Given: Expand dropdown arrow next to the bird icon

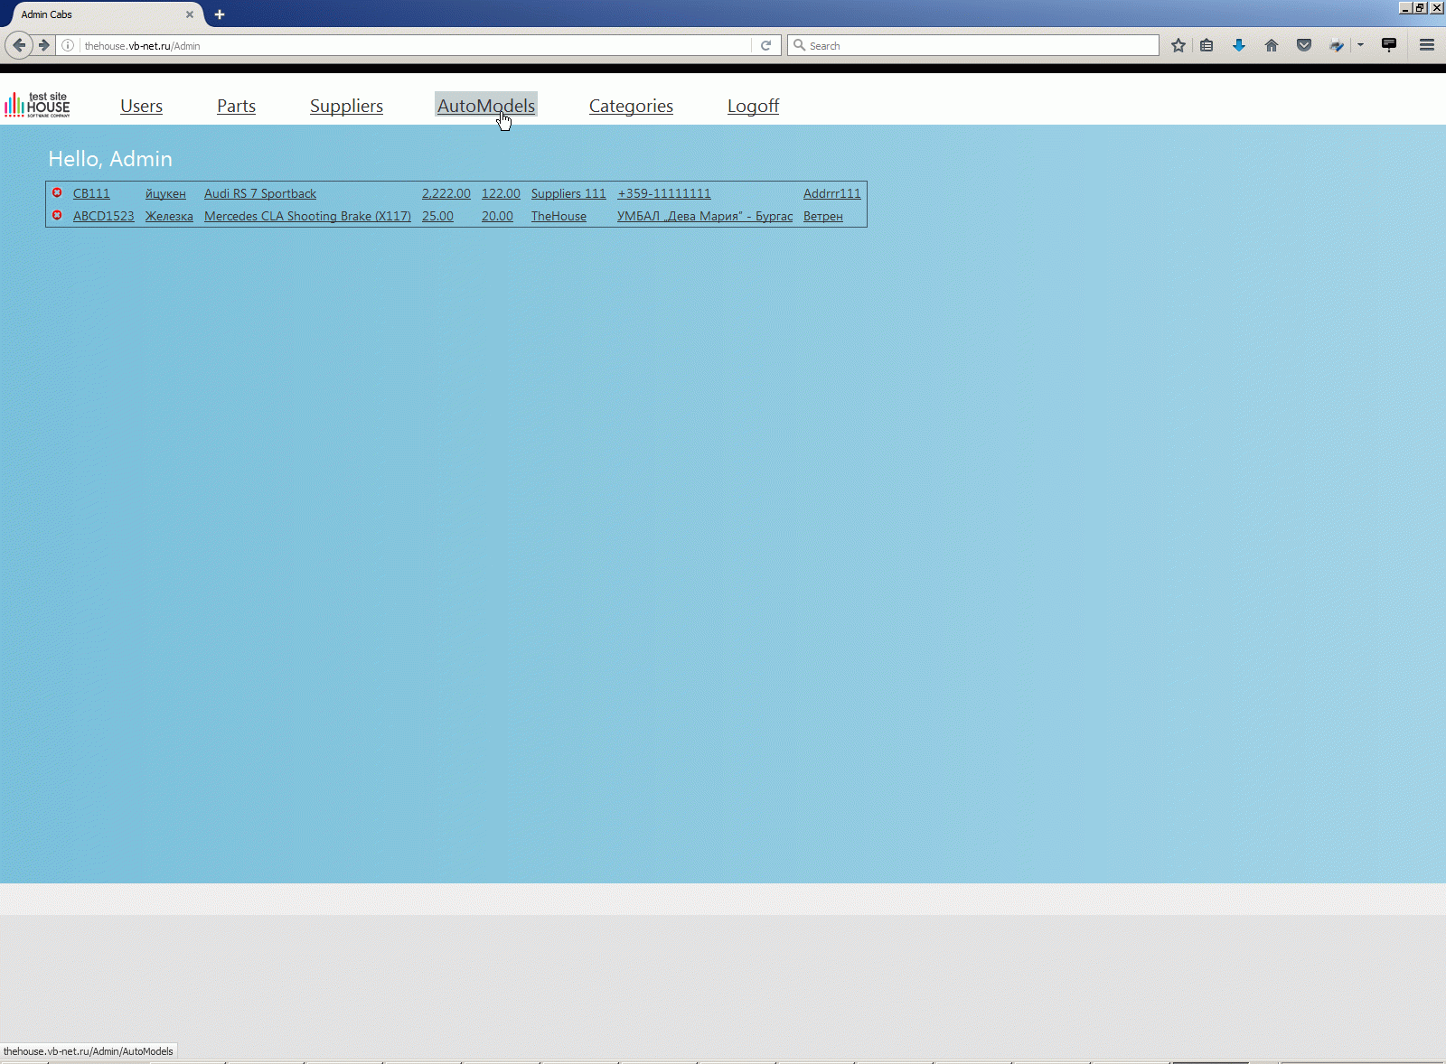Looking at the screenshot, I should pos(1360,45).
